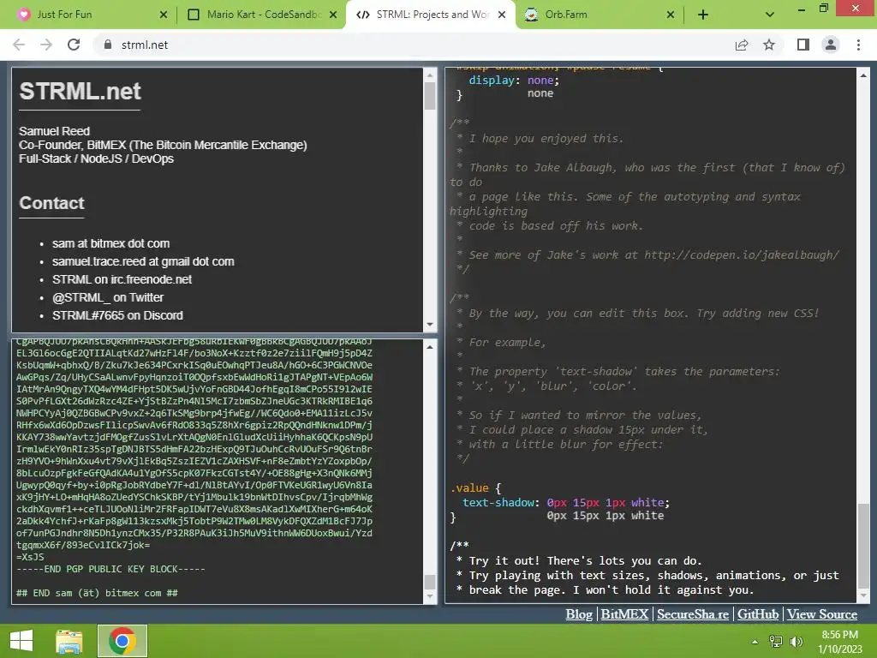
Task: Open the Windows Start menu
Action: click(21, 641)
